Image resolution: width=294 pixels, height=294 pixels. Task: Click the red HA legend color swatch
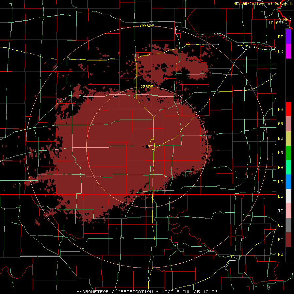pyautogui.click(x=288, y=109)
